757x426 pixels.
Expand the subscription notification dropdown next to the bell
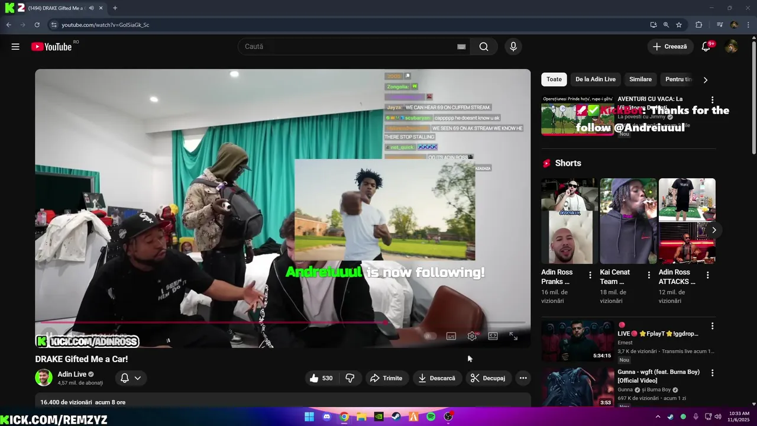tap(138, 378)
